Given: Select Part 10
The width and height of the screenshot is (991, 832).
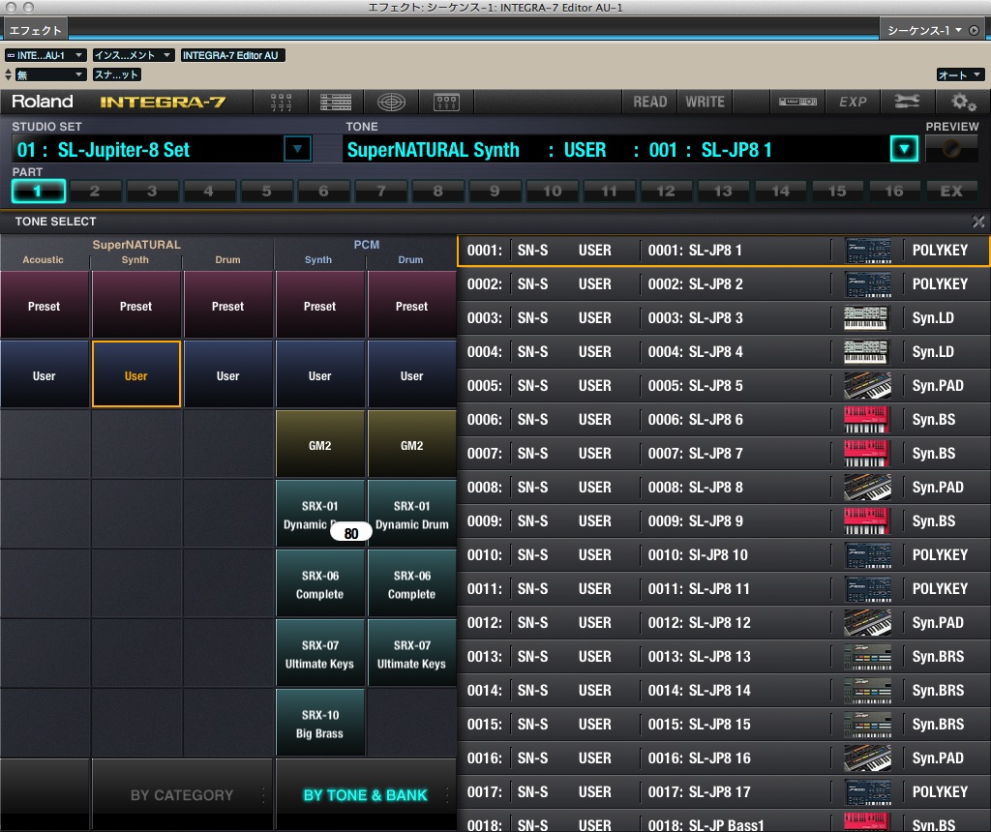Looking at the screenshot, I should pos(552,191).
